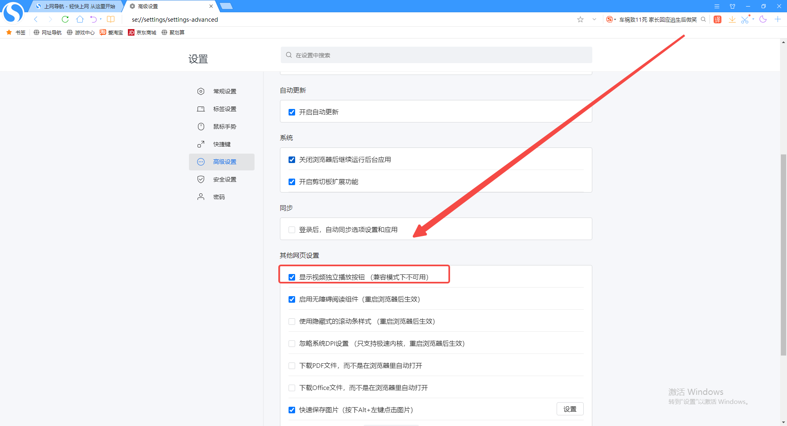Expand the address bar dropdown chevron
This screenshot has width=787, height=426.
tap(594, 19)
